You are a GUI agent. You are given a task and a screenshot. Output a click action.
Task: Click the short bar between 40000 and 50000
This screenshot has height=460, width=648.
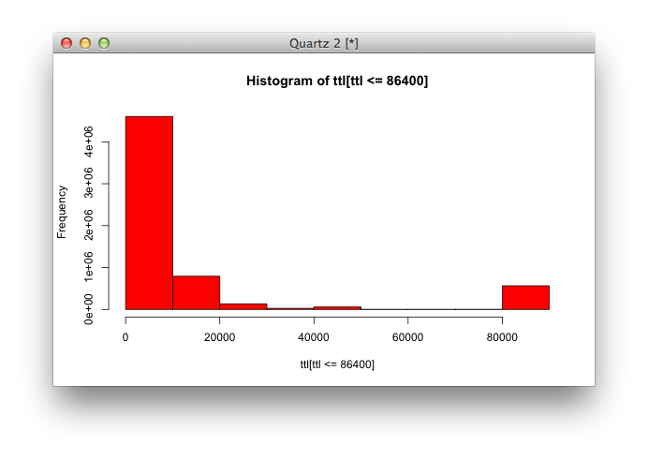click(x=337, y=307)
